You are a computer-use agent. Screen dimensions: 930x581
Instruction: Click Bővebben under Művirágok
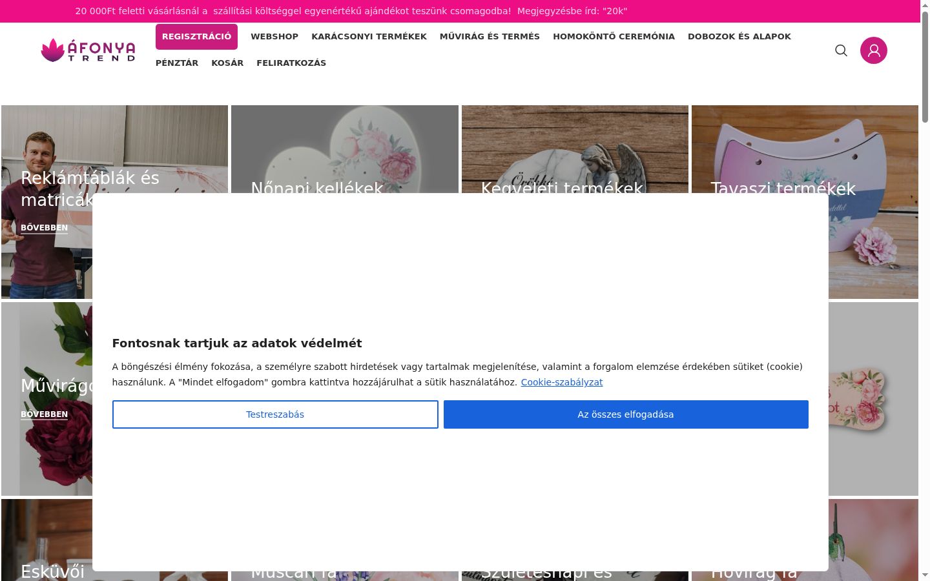click(44, 414)
